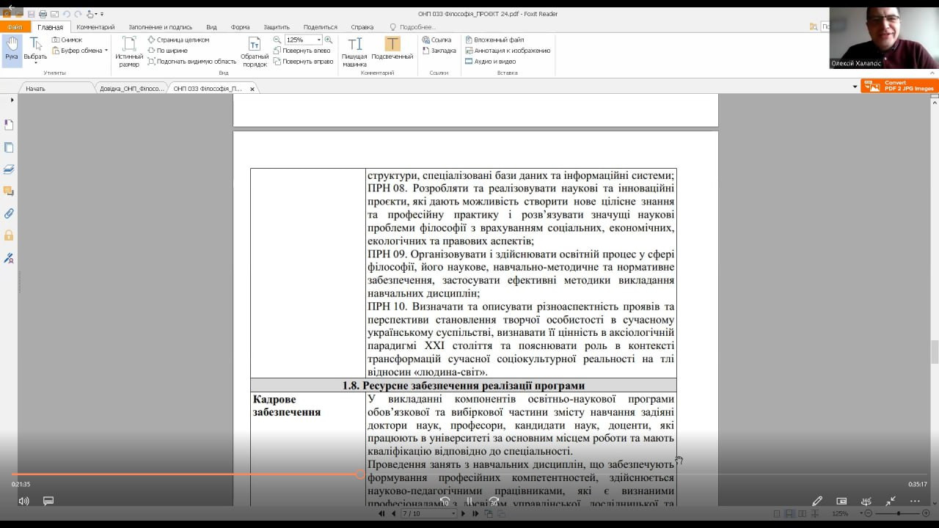The height and width of the screenshot is (528, 939).
Task: Open the Комментарий ribbon tab
Action: (95, 27)
